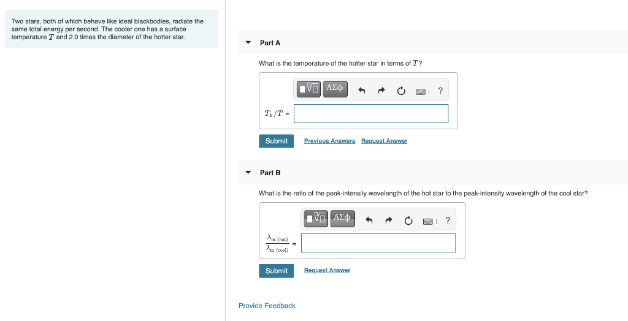Open the math templates button in Part B

point(316,219)
